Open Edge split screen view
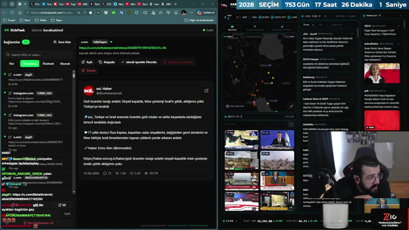Viewport: 409px width, 230px height. coord(145,12)
